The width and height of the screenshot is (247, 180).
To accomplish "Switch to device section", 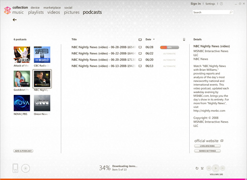I will click(x=35, y=7).
